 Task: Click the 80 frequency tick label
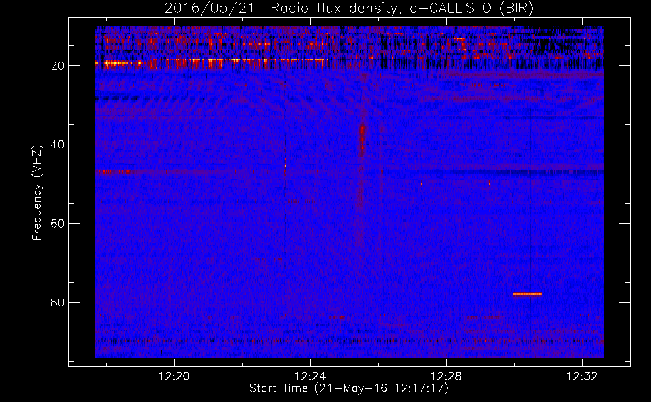click(x=58, y=302)
